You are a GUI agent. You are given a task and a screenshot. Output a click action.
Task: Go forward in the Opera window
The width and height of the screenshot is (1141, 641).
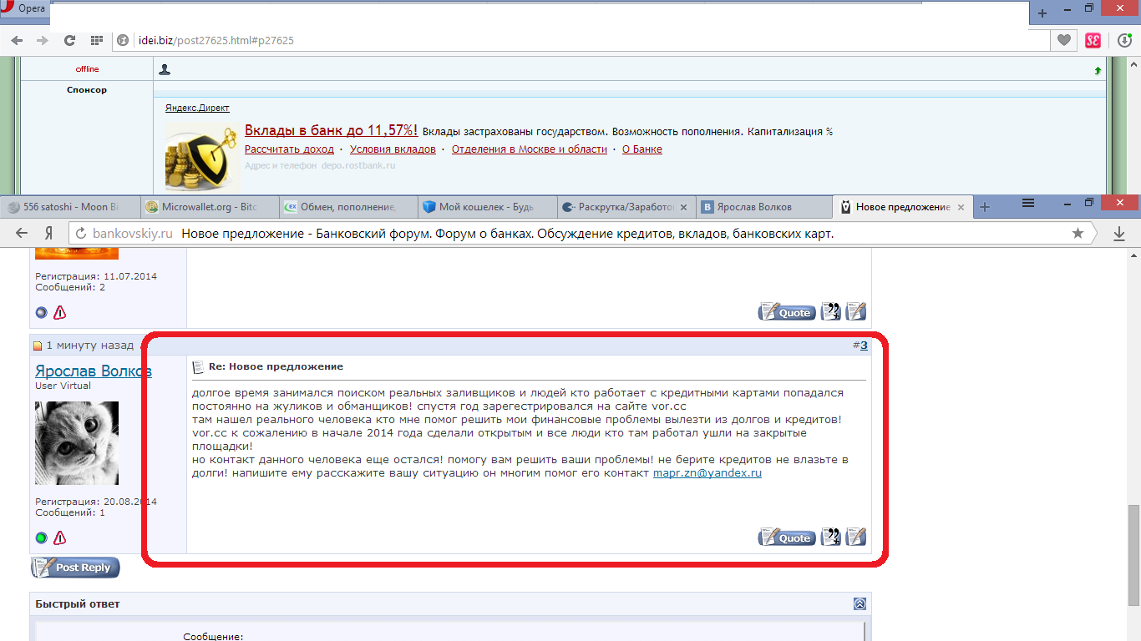pos(42,40)
